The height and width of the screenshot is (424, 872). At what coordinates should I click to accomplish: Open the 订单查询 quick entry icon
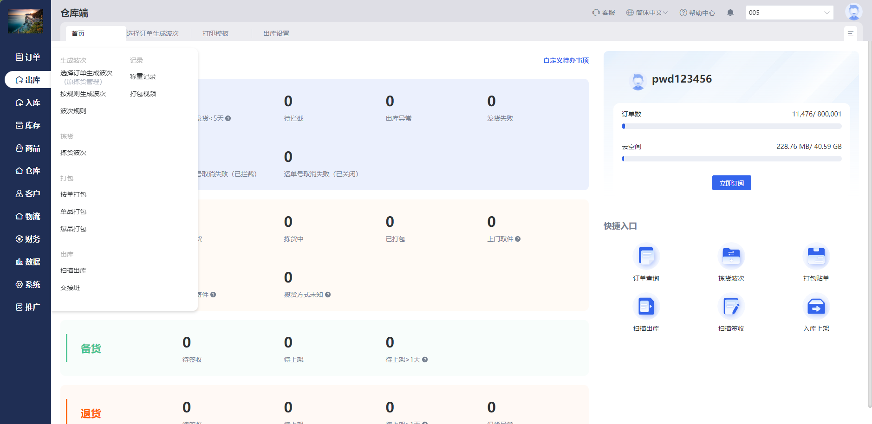pos(646,257)
